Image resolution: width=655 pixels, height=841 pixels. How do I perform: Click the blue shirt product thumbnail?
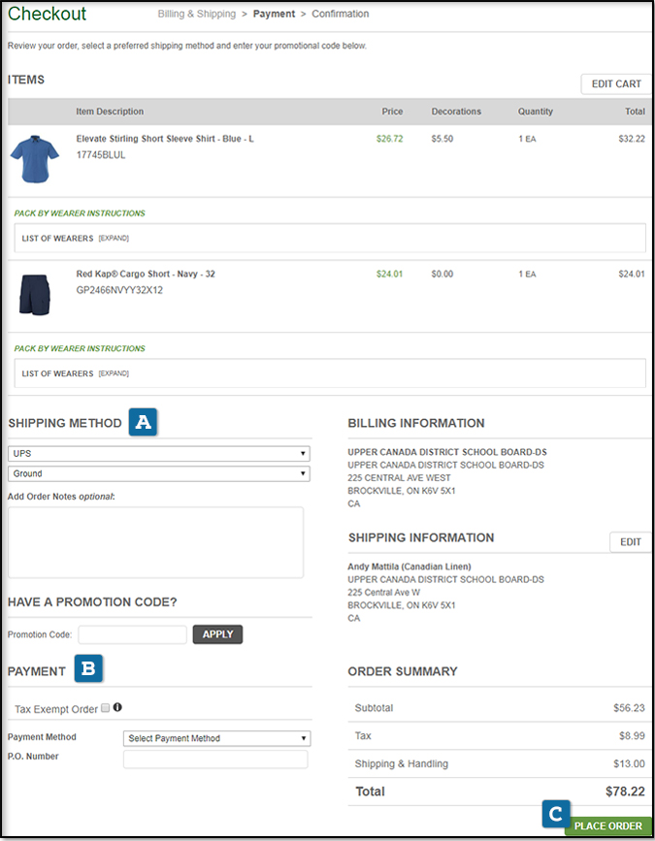[x=34, y=159]
